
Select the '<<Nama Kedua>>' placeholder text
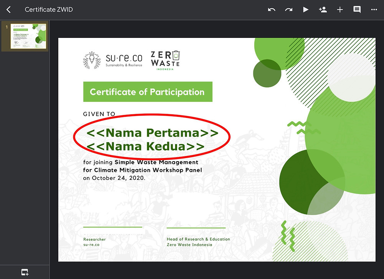tap(146, 146)
